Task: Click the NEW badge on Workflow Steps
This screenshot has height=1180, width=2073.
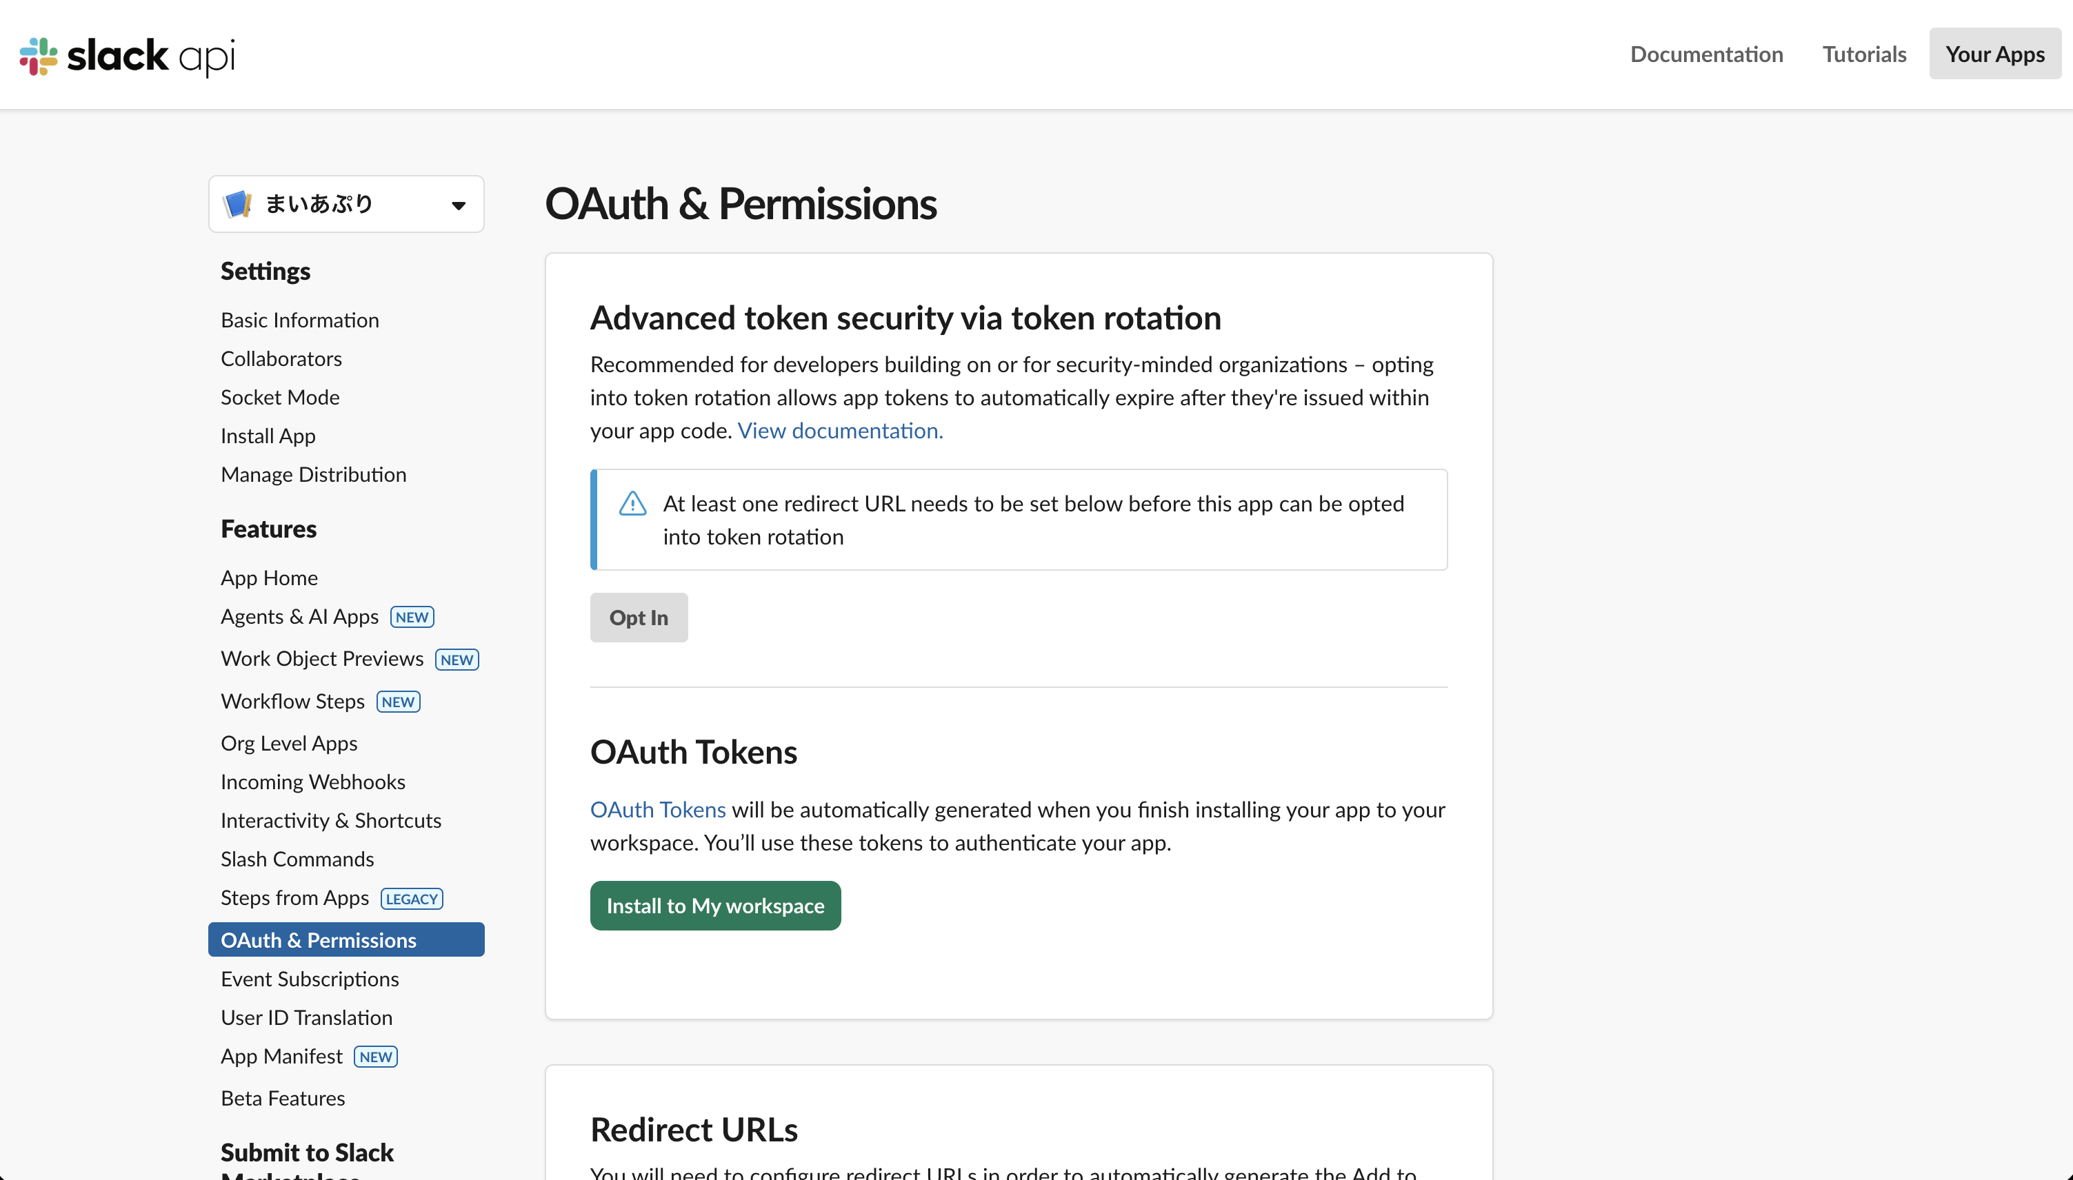Action: pos(397,701)
